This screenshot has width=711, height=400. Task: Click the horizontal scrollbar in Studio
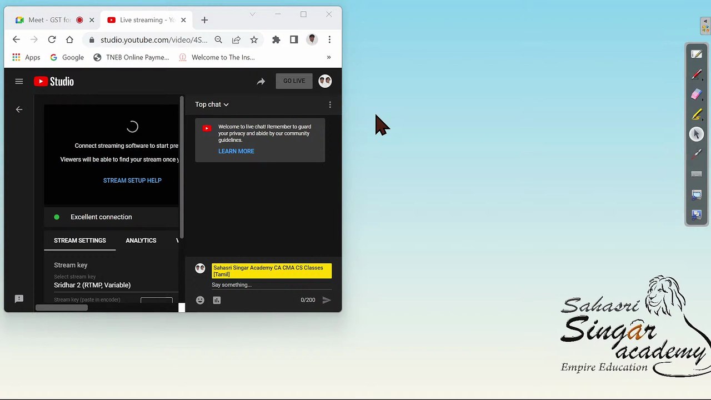(62, 308)
